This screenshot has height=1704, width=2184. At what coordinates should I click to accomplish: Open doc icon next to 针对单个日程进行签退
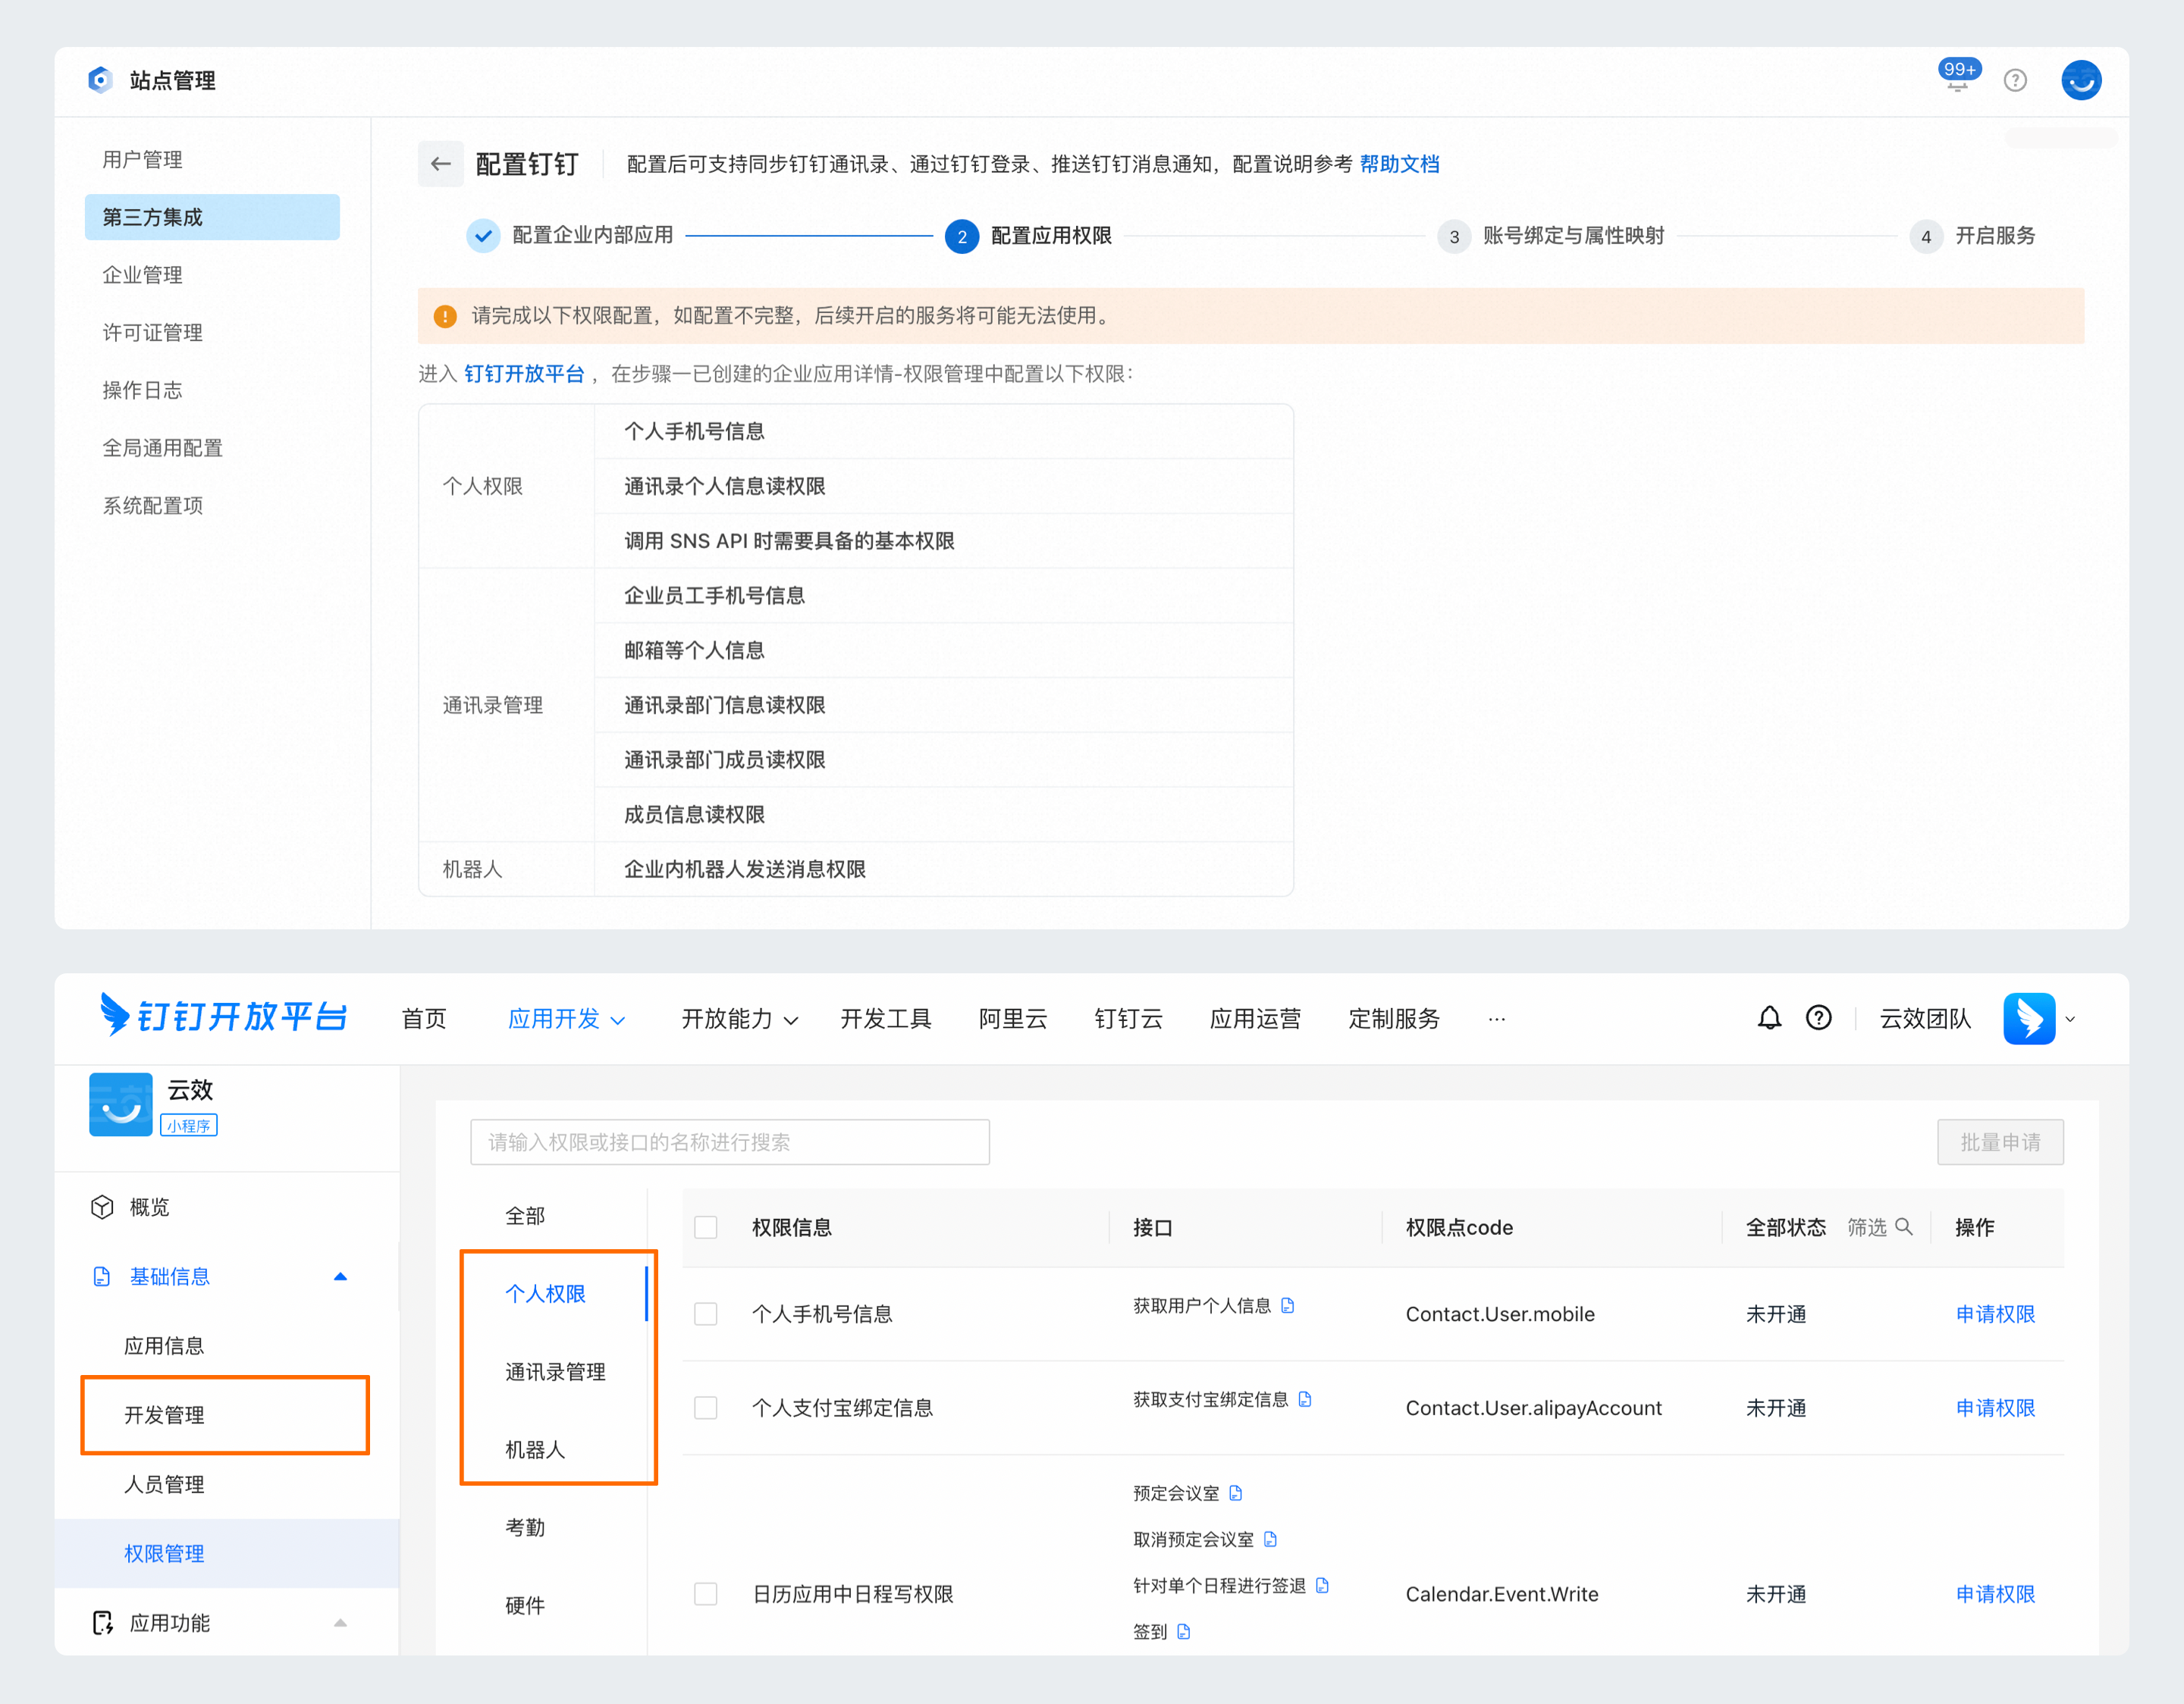click(1322, 1585)
